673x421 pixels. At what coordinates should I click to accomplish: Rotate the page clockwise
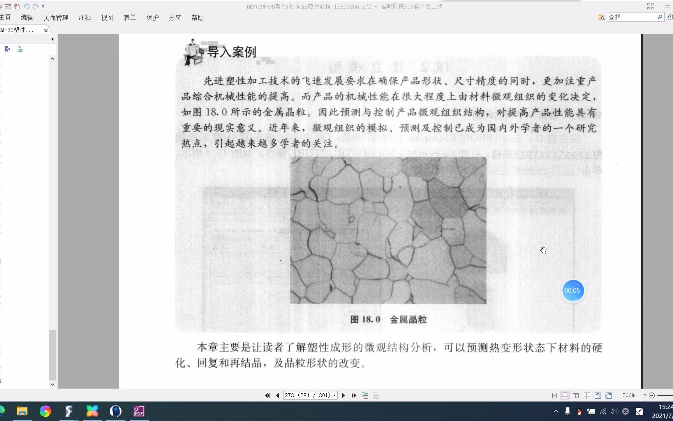[x=608, y=395]
